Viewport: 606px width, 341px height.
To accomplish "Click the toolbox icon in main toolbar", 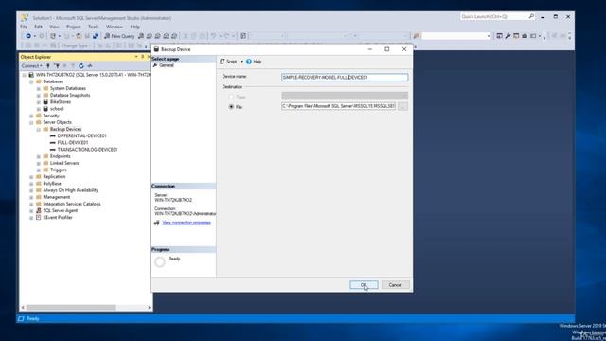I will (x=525, y=36).
